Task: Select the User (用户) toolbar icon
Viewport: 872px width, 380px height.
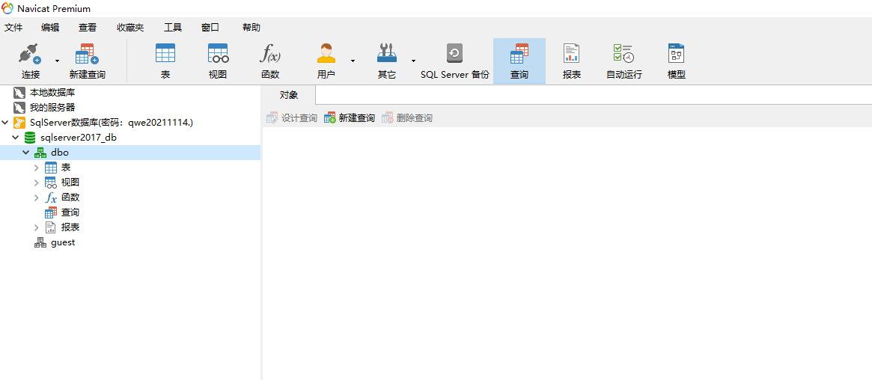Action: (326, 54)
